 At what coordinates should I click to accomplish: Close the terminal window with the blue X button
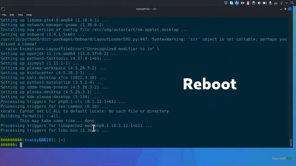(290, 9)
